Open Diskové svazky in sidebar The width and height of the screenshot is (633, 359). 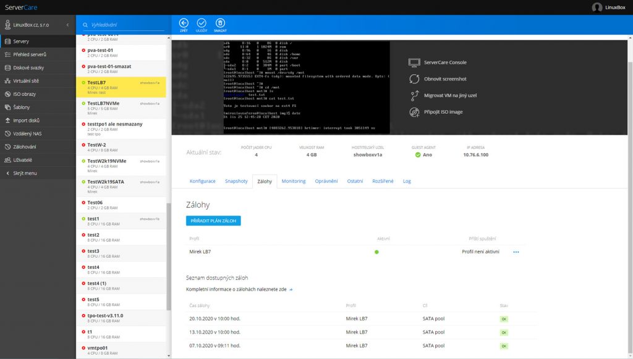pyautogui.click(x=38, y=68)
